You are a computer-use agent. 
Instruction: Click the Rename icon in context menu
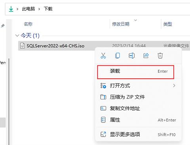point(132,55)
